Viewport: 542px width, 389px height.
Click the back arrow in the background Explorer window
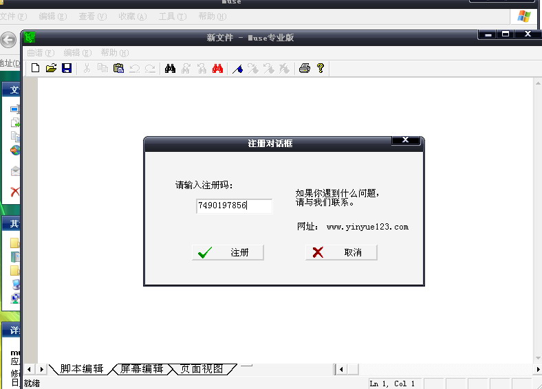click(8, 40)
